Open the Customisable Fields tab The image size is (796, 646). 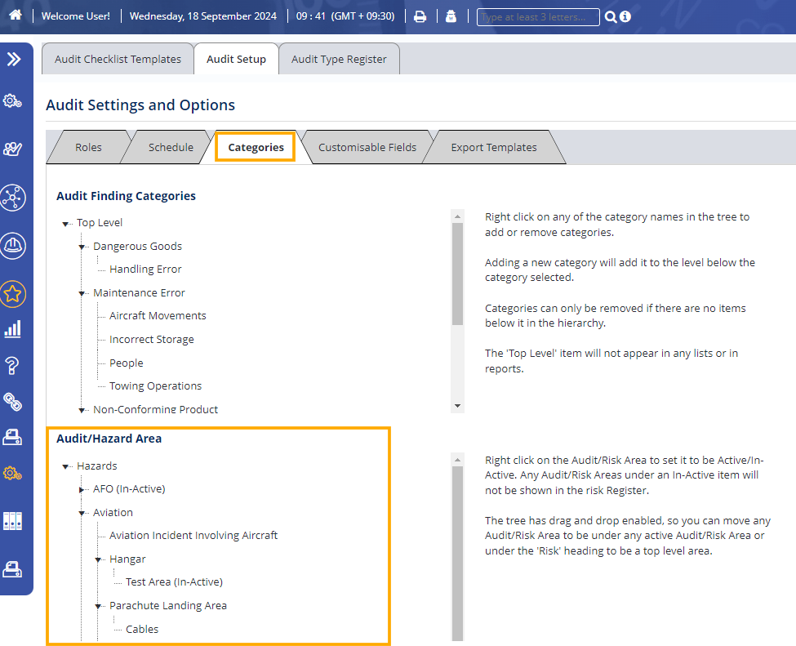tap(367, 148)
